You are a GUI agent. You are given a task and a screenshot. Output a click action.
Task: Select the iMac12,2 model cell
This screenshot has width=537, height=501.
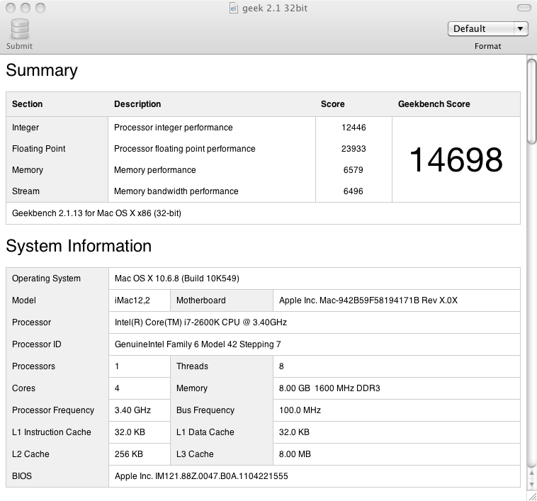[x=132, y=300]
